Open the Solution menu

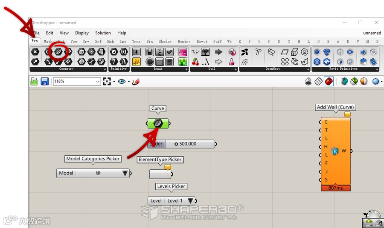coord(103,33)
